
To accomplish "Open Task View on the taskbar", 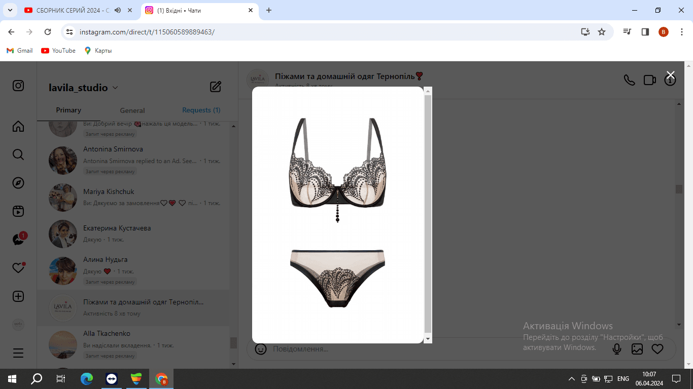I will [x=61, y=378].
